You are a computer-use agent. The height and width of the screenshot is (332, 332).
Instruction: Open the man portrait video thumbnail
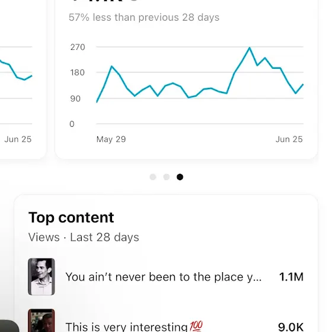point(41,276)
